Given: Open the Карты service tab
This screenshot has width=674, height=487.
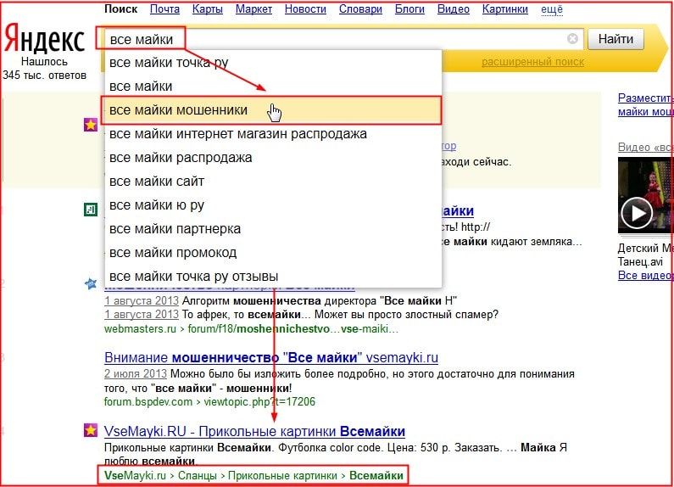Looking at the screenshot, I should click(208, 9).
